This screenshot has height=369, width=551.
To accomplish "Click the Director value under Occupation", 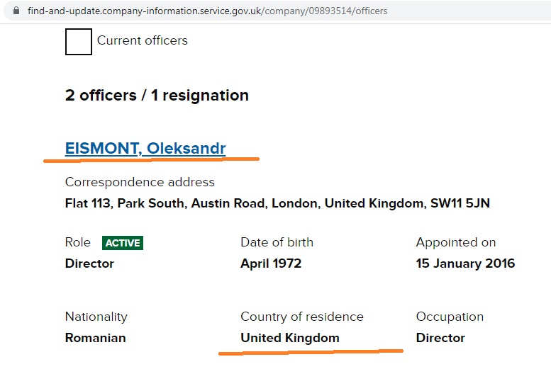I will coord(440,338).
